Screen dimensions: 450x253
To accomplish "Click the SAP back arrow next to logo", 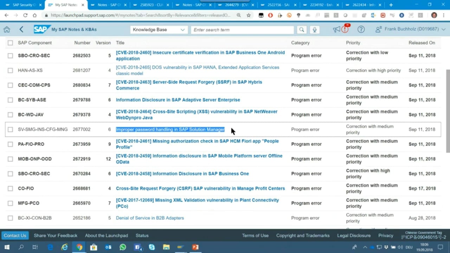I will pos(21,30).
